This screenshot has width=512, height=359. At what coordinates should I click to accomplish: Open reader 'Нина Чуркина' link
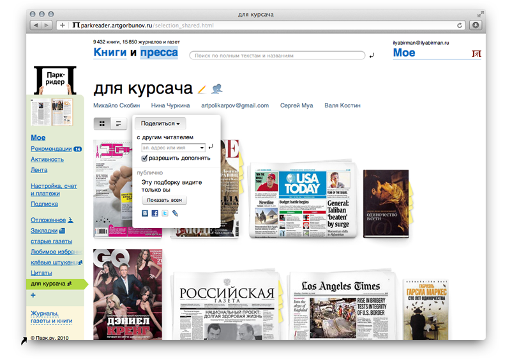(170, 105)
